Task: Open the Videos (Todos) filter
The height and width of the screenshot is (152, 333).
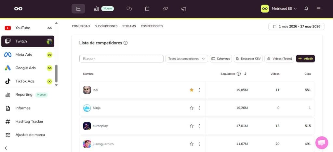Action: [279, 59]
